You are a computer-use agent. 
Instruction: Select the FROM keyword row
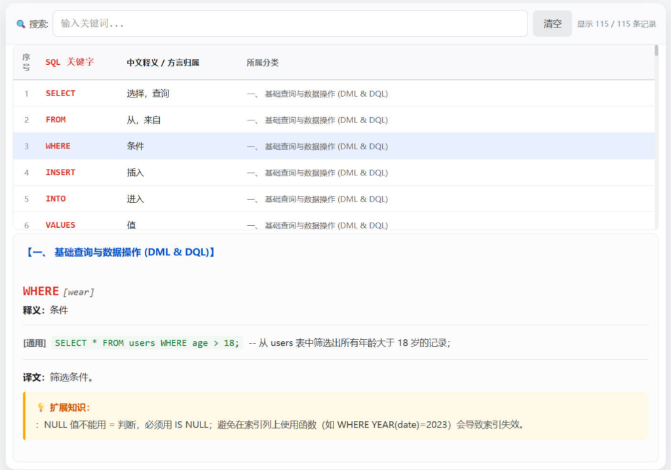[334, 120]
